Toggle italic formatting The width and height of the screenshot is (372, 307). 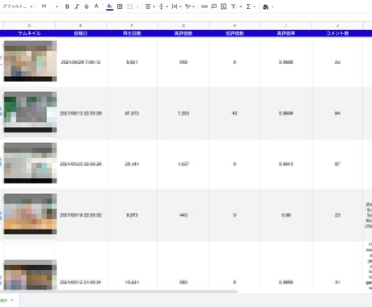[77, 6]
